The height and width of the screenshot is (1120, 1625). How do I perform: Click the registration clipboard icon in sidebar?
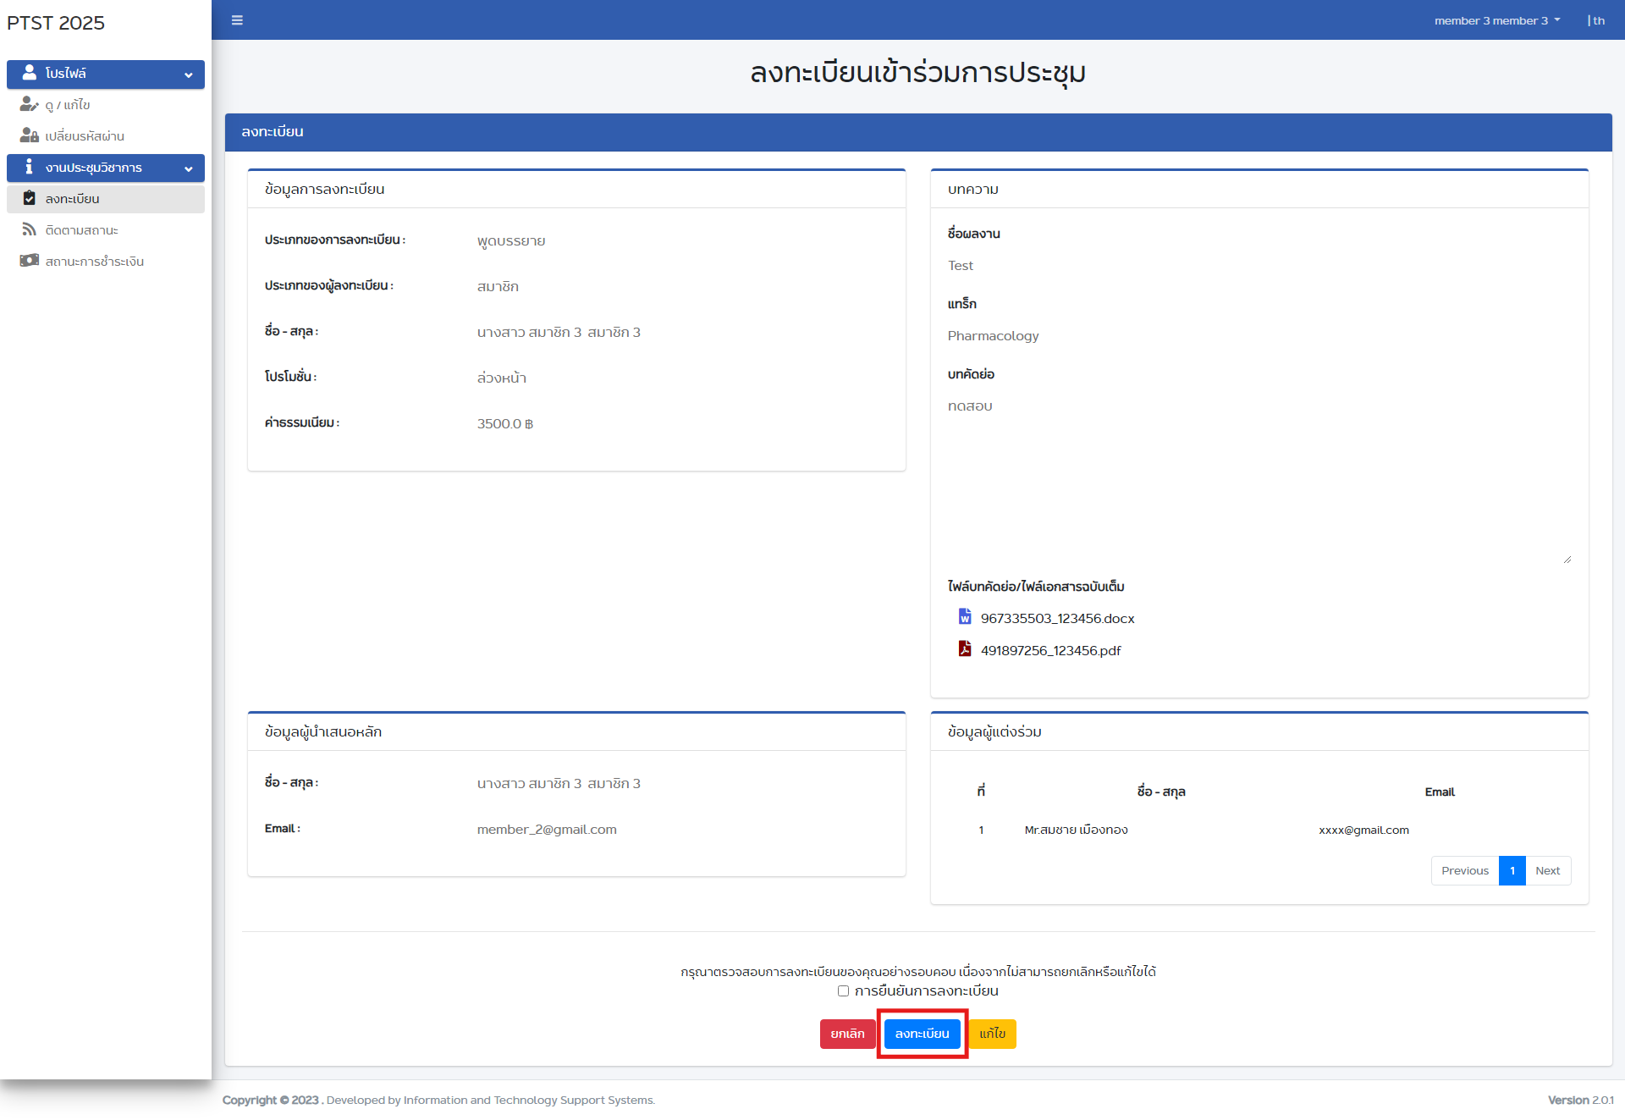29,198
